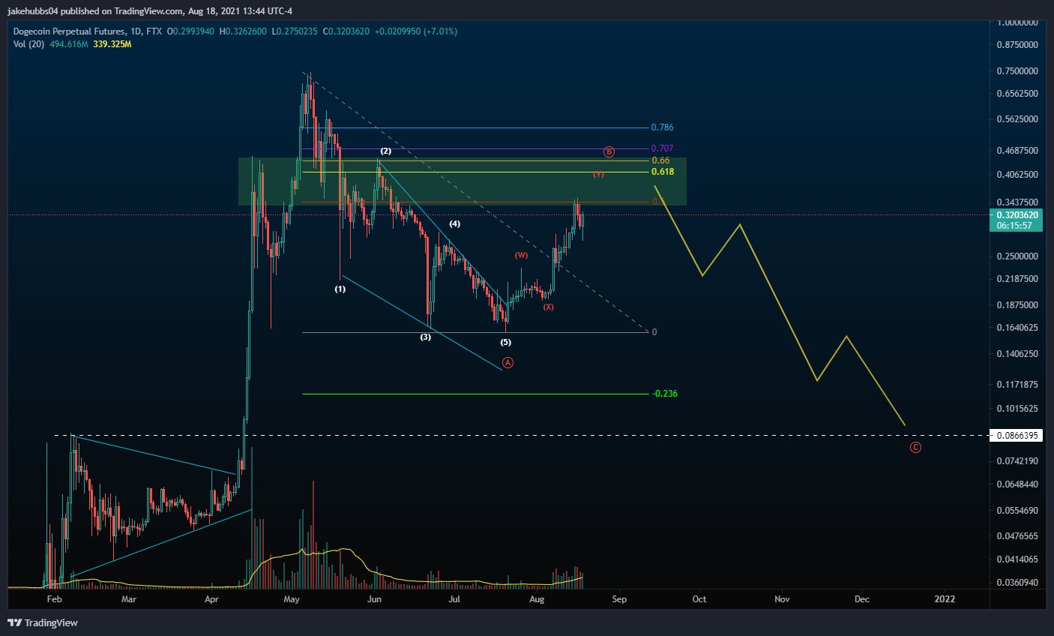
Task: Select the circled C wave marker
Action: (x=915, y=448)
